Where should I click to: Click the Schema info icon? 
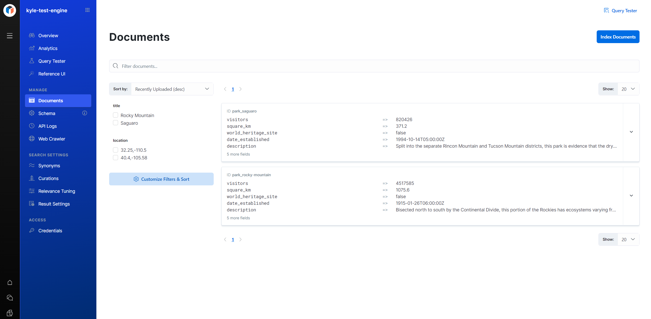85,113
